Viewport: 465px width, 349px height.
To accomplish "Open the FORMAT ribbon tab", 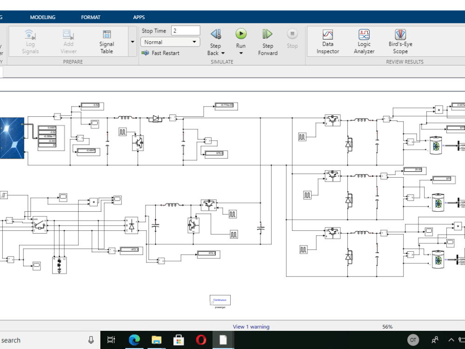I will pos(90,17).
